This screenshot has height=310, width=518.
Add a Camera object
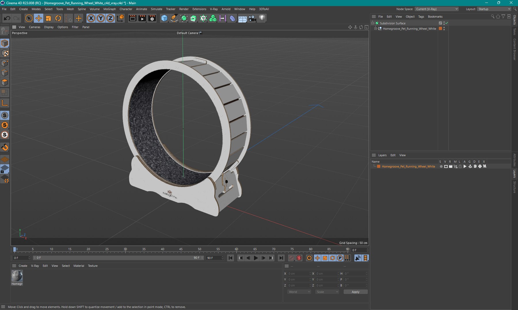pyautogui.click(x=252, y=18)
